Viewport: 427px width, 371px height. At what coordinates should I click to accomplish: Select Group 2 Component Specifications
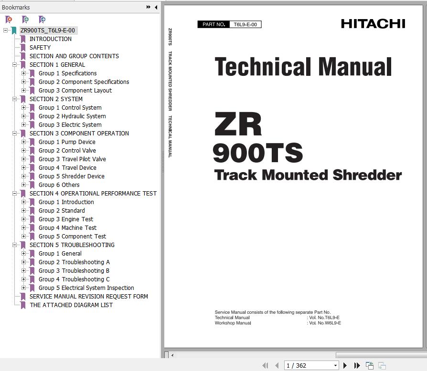coord(84,82)
